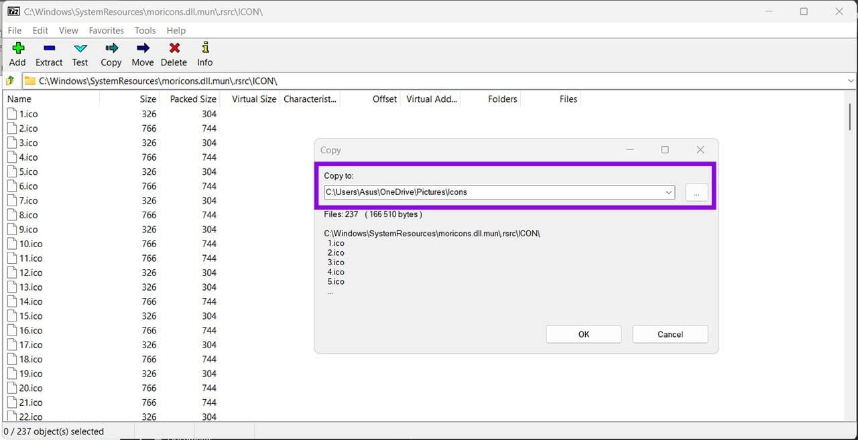The width and height of the screenshot is (858, 440).
Task: Select the 1.ico file icon in the file list
Action: pos(12,114)
